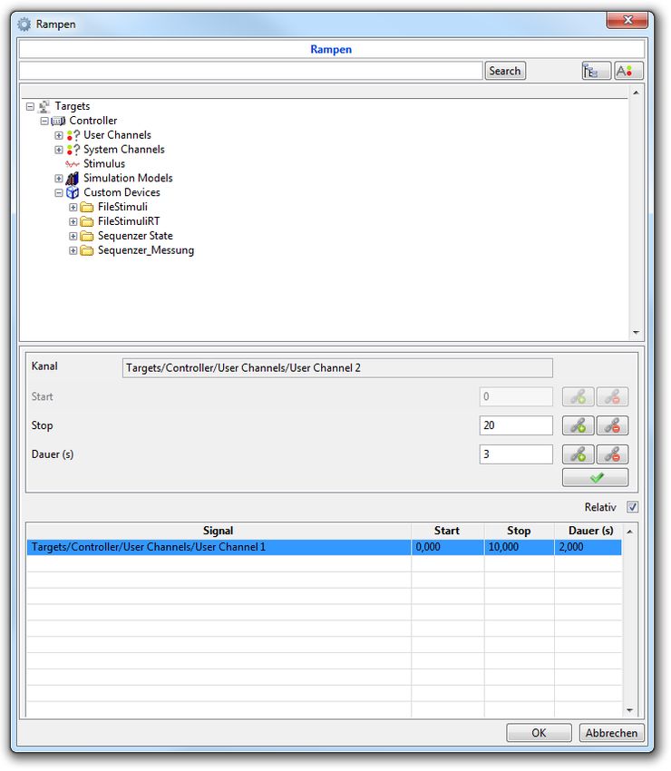Click the OK button

click(539, 733)
